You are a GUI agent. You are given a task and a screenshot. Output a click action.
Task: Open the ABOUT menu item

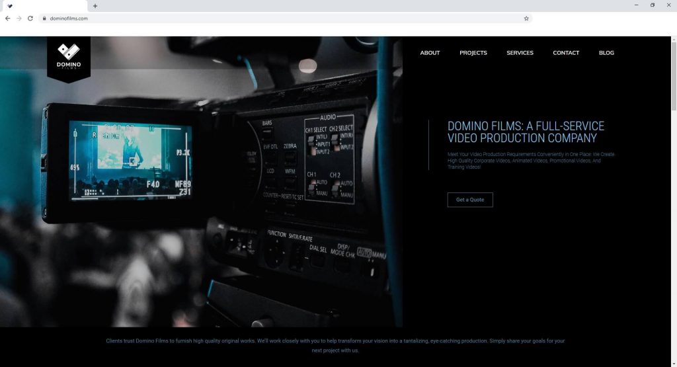430,53
